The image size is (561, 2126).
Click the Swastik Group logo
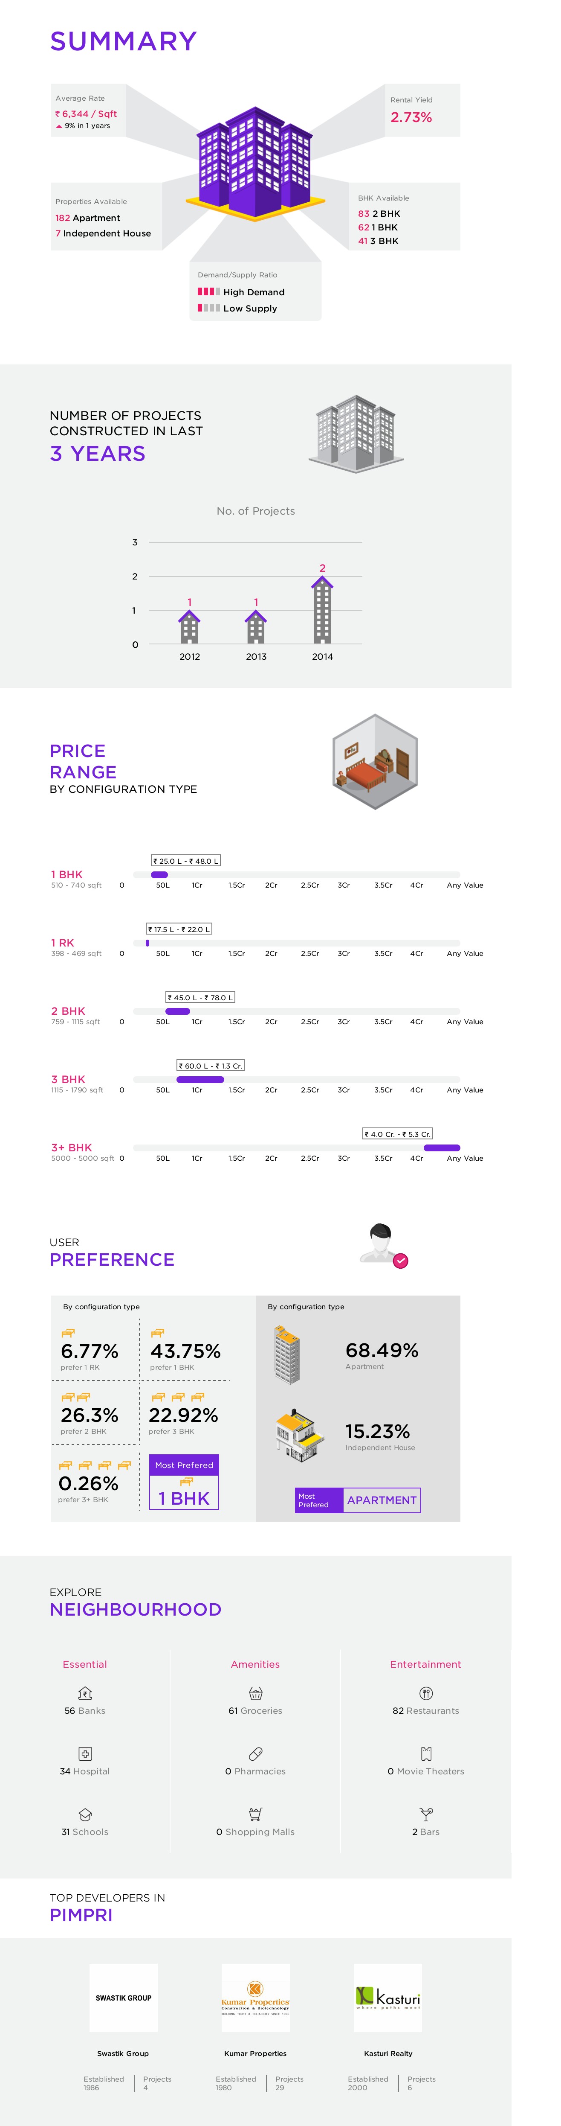pos(123,1997)
